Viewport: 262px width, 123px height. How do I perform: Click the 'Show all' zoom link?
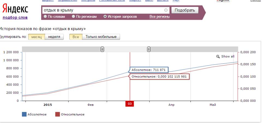[228, 57]
